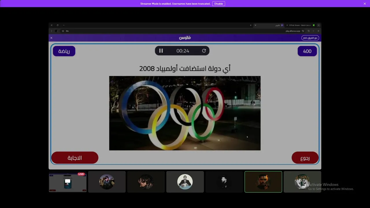Click the 400 points badge
The image size is (370, 208).
point(307,51)
